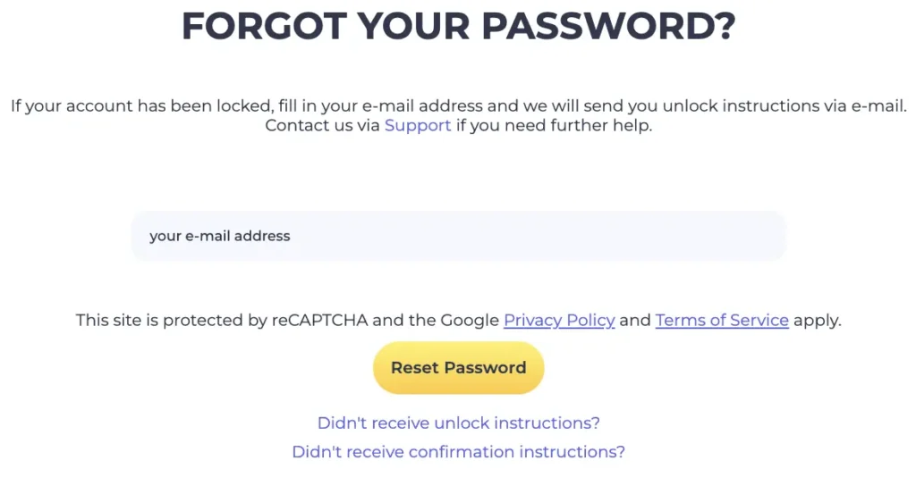Request new unlock instructions

(458, 423)
